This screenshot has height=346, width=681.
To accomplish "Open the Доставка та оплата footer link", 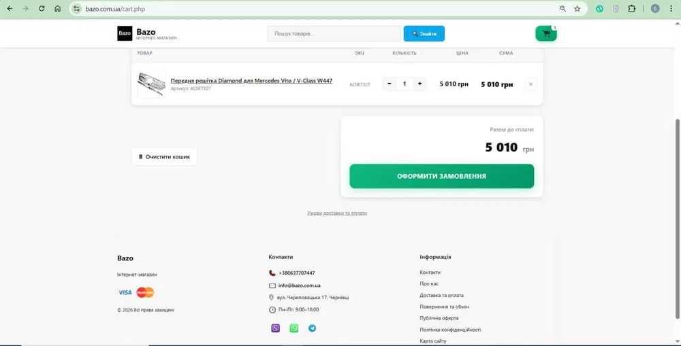I will tap(442, 295).
